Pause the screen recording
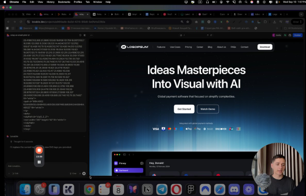Viewport: 306px width, 196px height. (39, 162)
